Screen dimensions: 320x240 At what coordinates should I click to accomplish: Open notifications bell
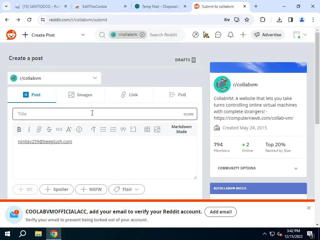(231, 35)
